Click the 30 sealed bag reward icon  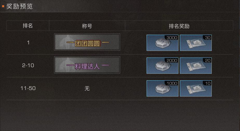point(196,43)
